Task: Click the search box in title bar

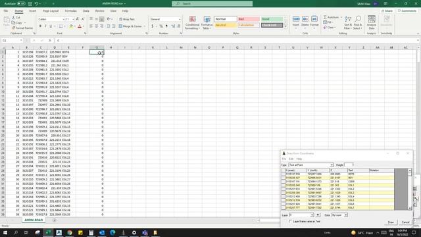Action: (x=212, y=3)
